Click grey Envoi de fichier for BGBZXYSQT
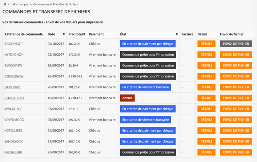 pyautogui.click(x=236, y=44)
